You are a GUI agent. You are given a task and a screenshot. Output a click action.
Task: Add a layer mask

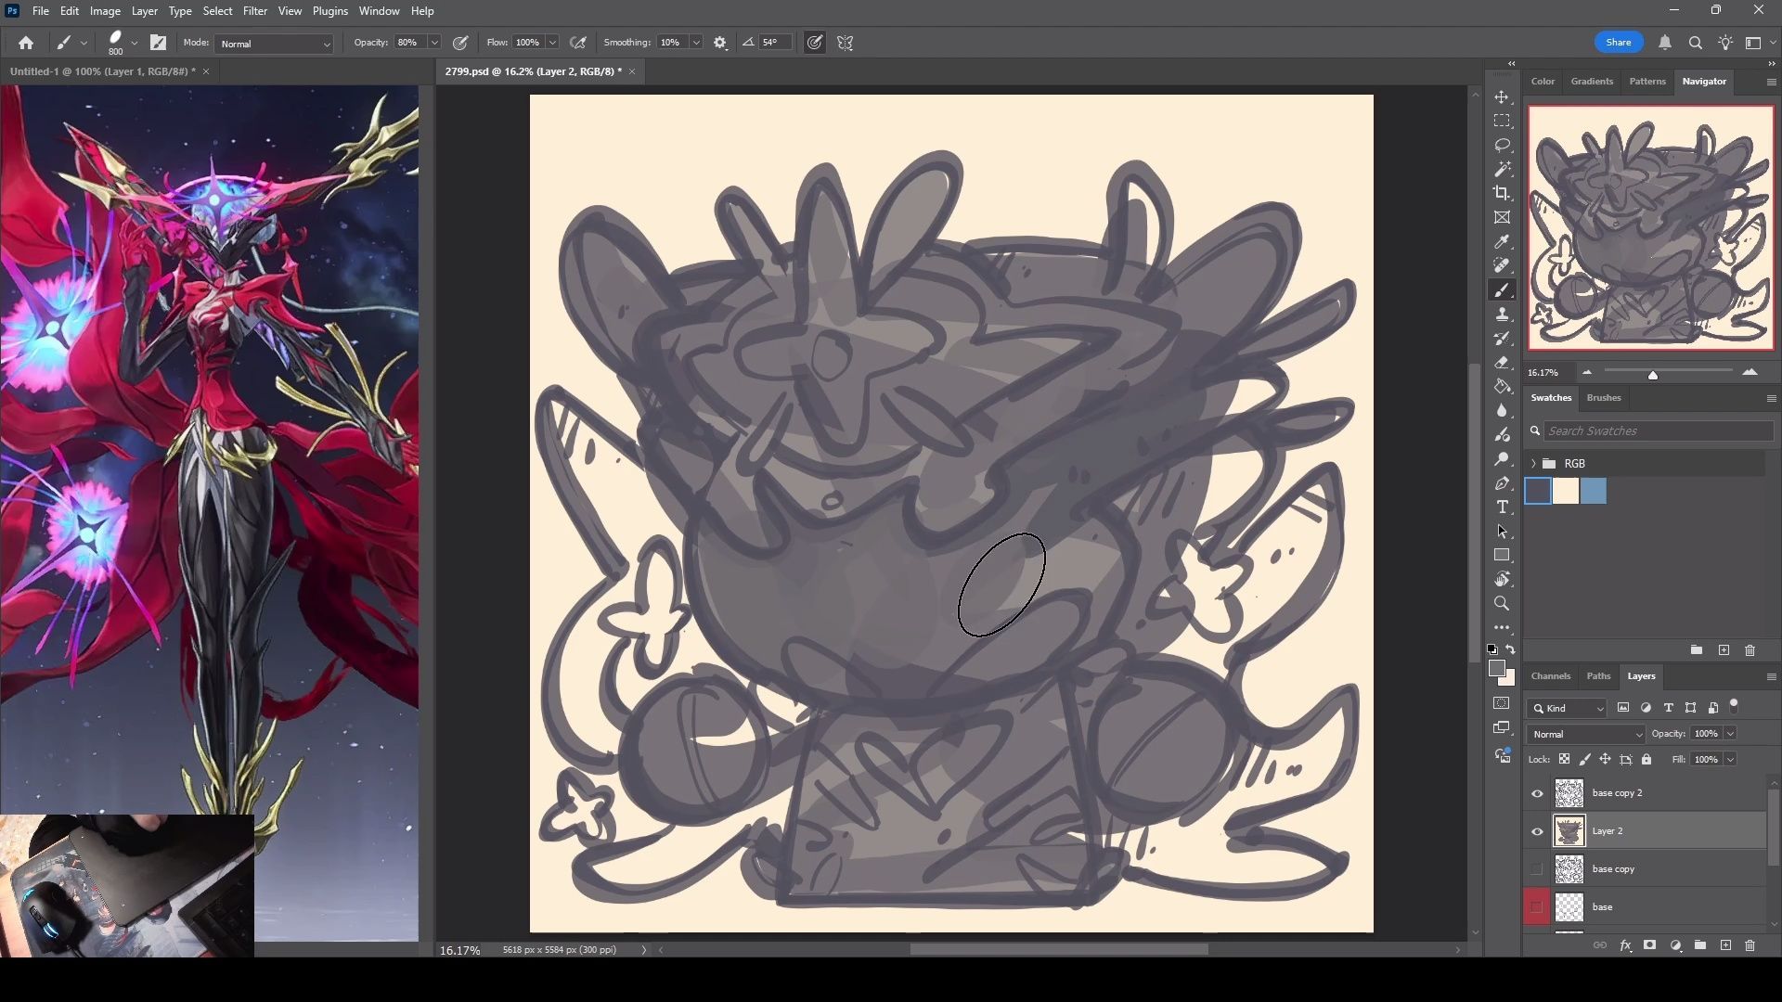pyautogui.click(x=1649, y=945)
